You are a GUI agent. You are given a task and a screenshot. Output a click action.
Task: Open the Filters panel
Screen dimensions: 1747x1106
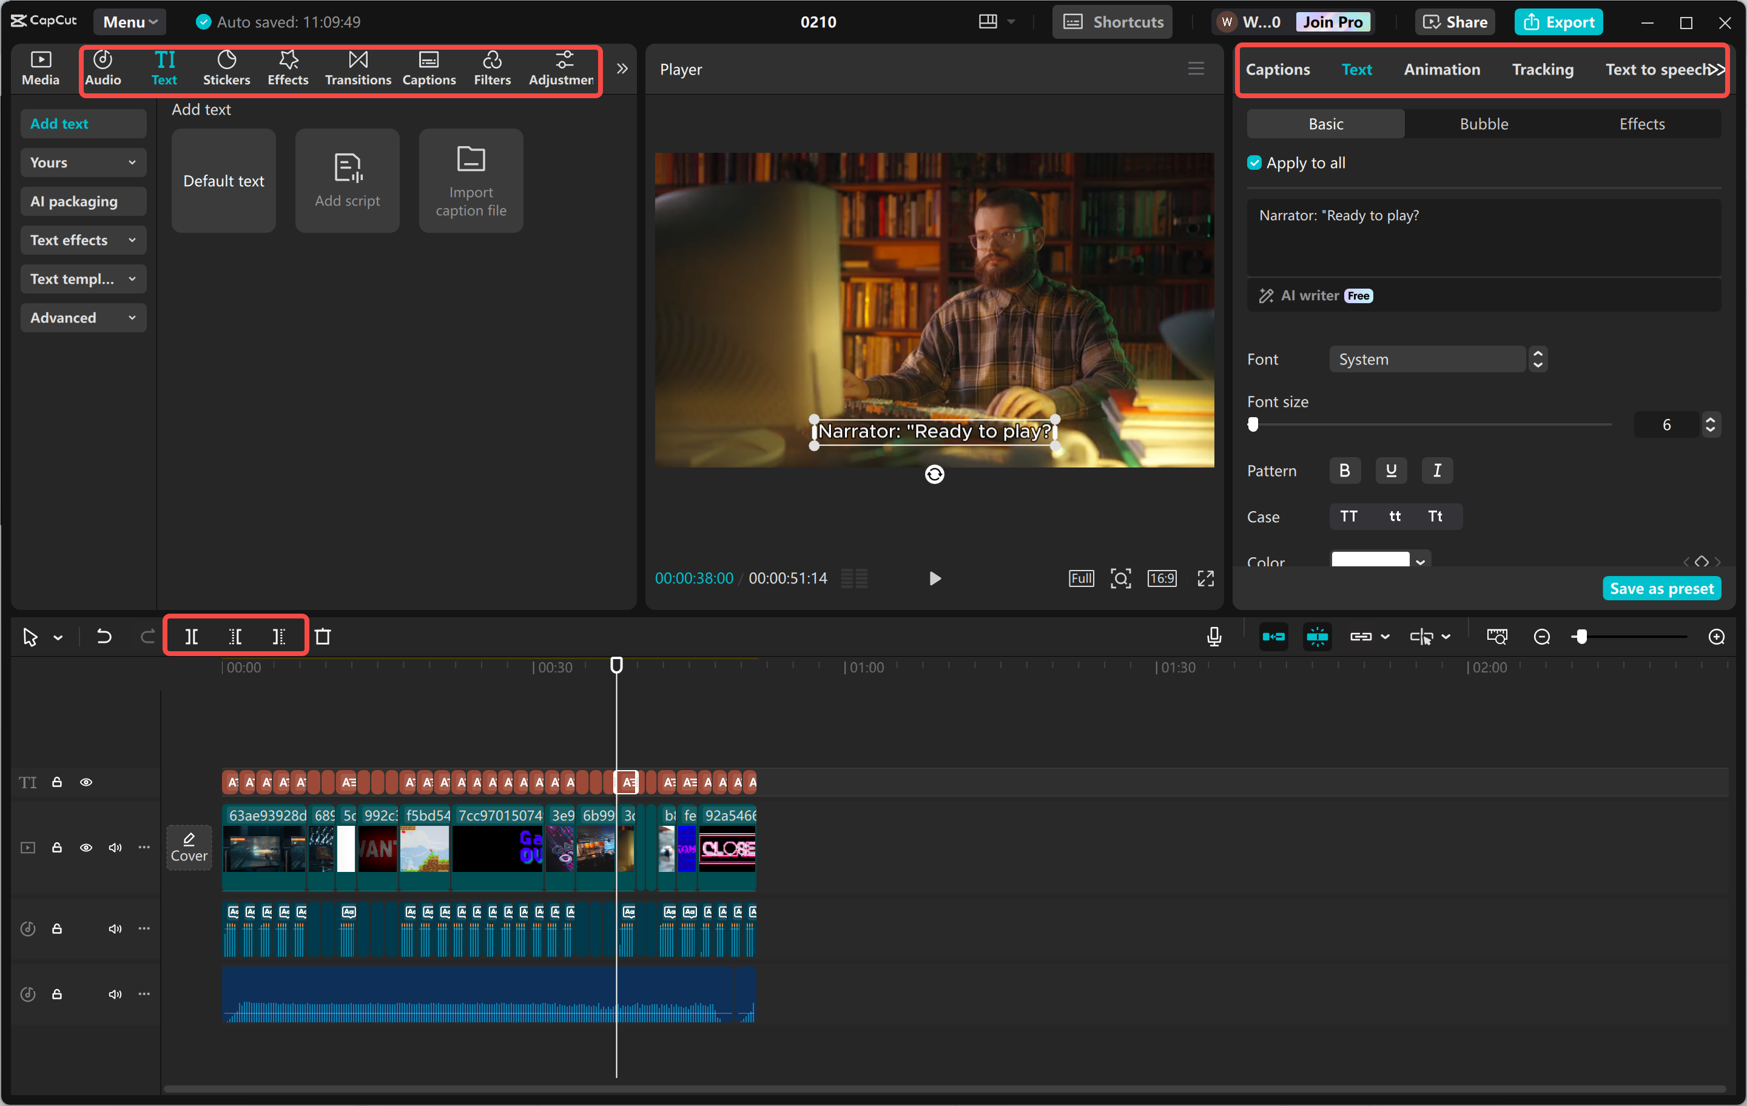[x=492, y=68]
